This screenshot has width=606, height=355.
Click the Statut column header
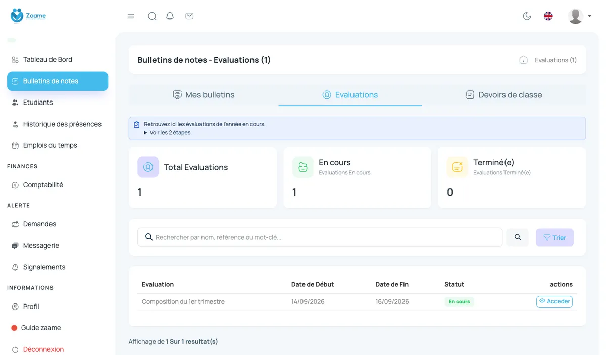pos(454,284)
